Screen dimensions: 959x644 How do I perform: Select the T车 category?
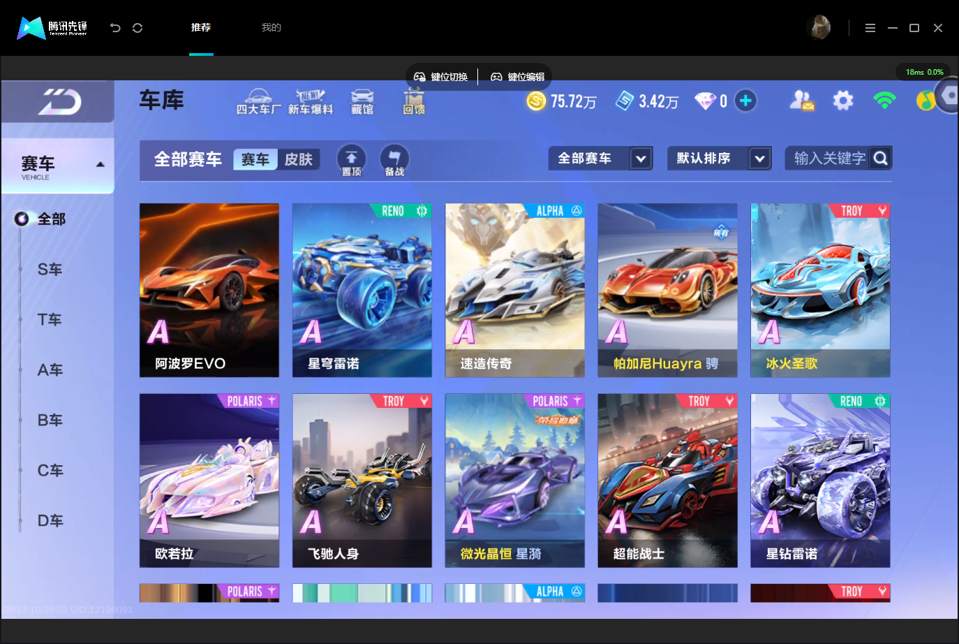pyautogui.click(x=50, y=320)
